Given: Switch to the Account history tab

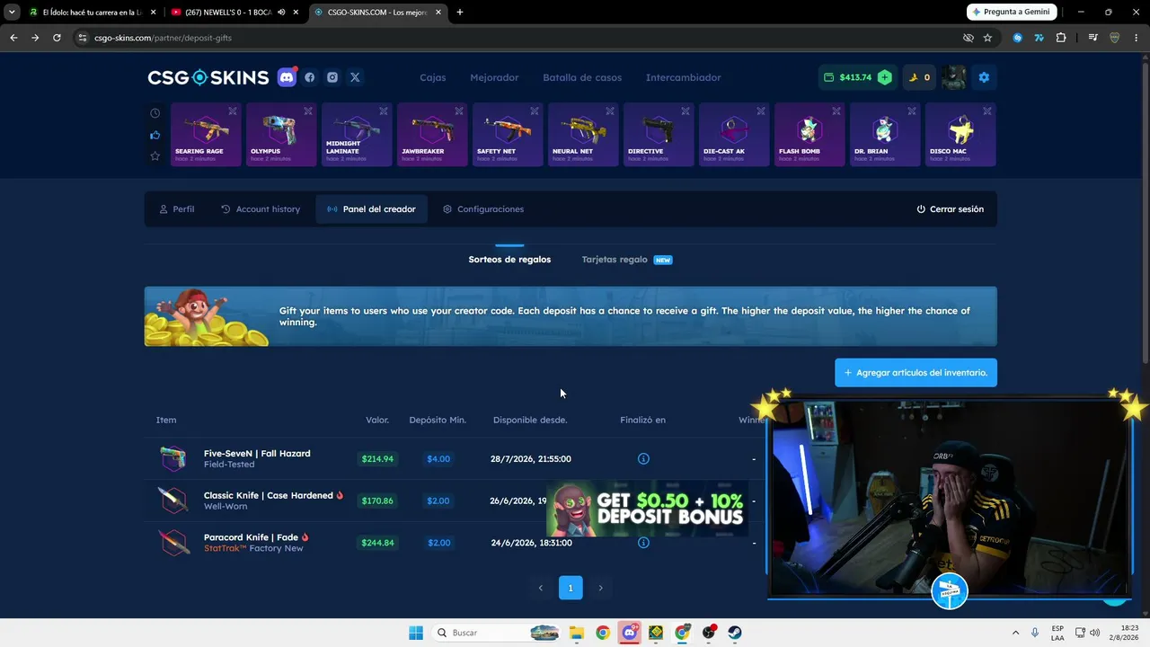Looking at the screenshot, I should [x=261, y=209].
